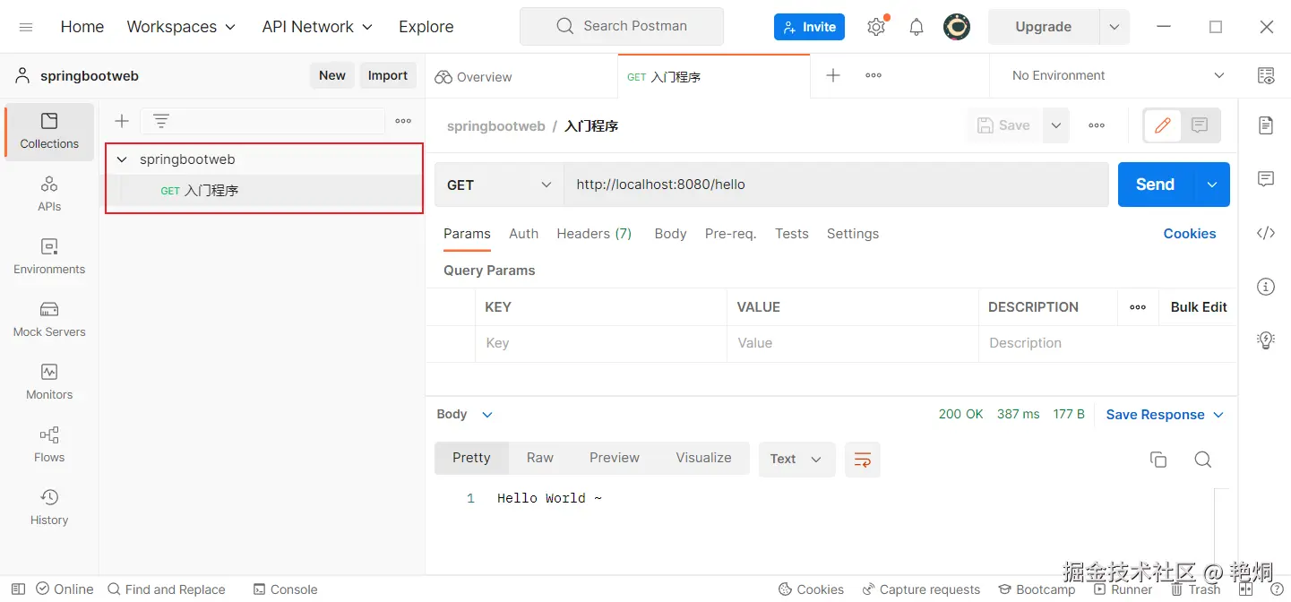
Task: Open request more actions ellipsis
Action: tap(1097, 125)
